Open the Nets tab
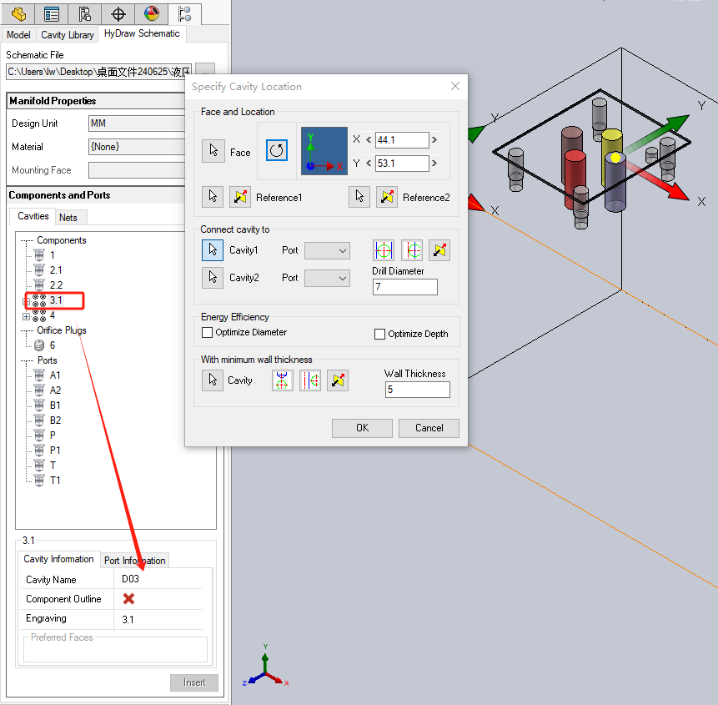The height and width of the screenshot is (705, 718). pos(68,218)
